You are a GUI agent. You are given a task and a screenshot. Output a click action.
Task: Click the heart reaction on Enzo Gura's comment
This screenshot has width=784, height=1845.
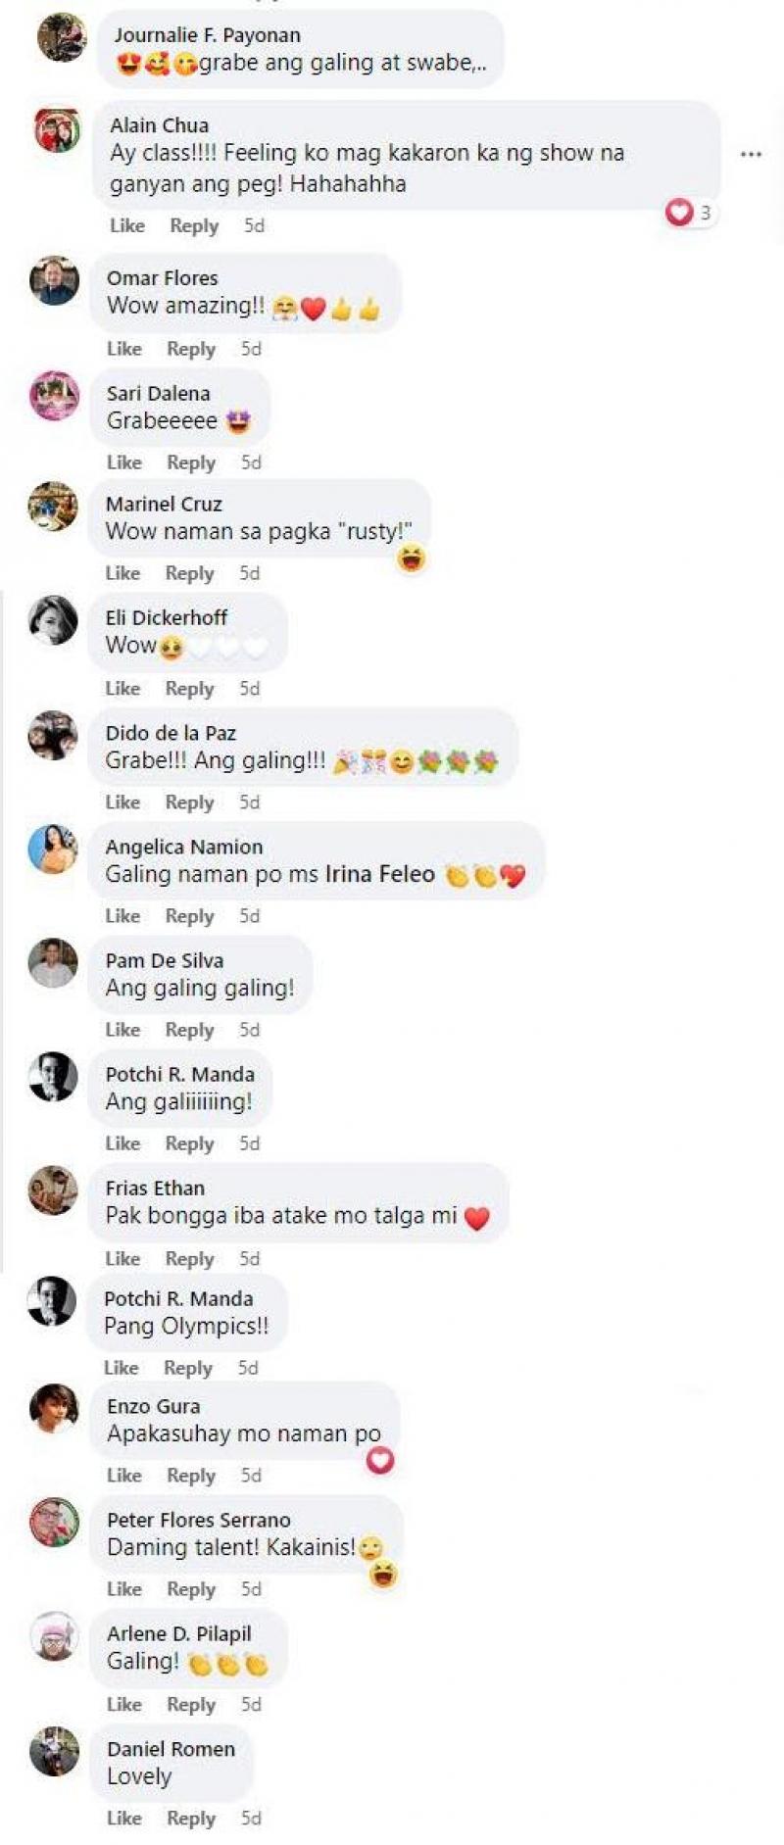pyautogui.click(x=380, y=1461)
